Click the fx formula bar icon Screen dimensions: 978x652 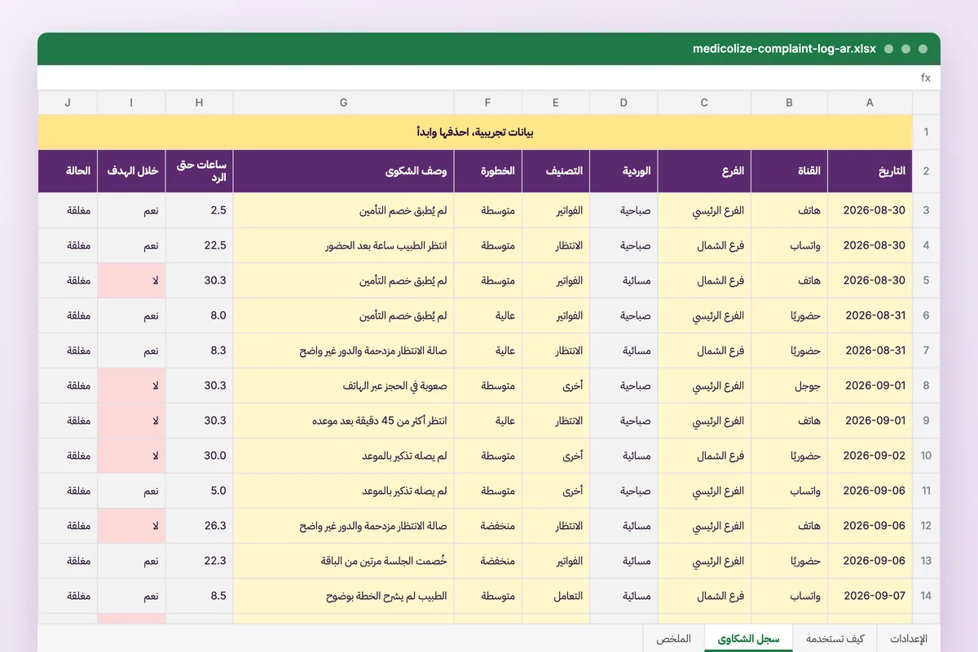[x=925, y=78]
